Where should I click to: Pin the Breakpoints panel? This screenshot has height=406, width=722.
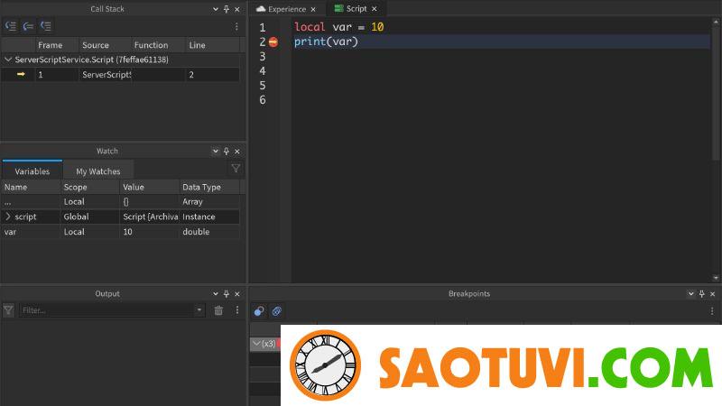coord(702,294)
